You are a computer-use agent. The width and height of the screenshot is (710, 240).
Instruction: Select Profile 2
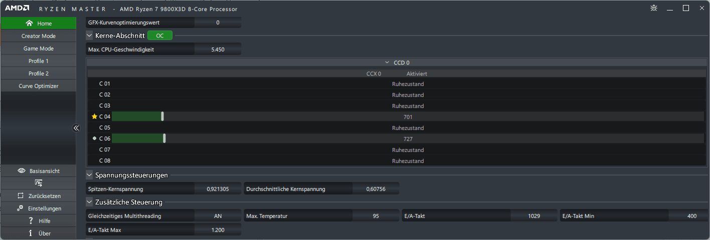[38, 73]
